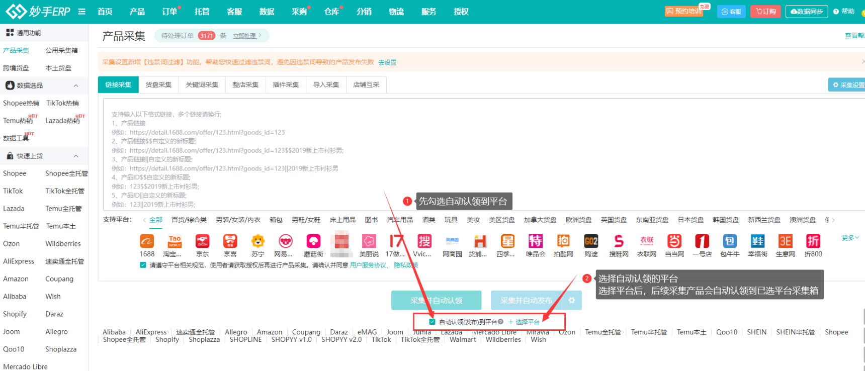Open 公用采集箱 in sidebar
Image resolution: width=865 pixels, height=371 pixels.
tap(62, 50)
